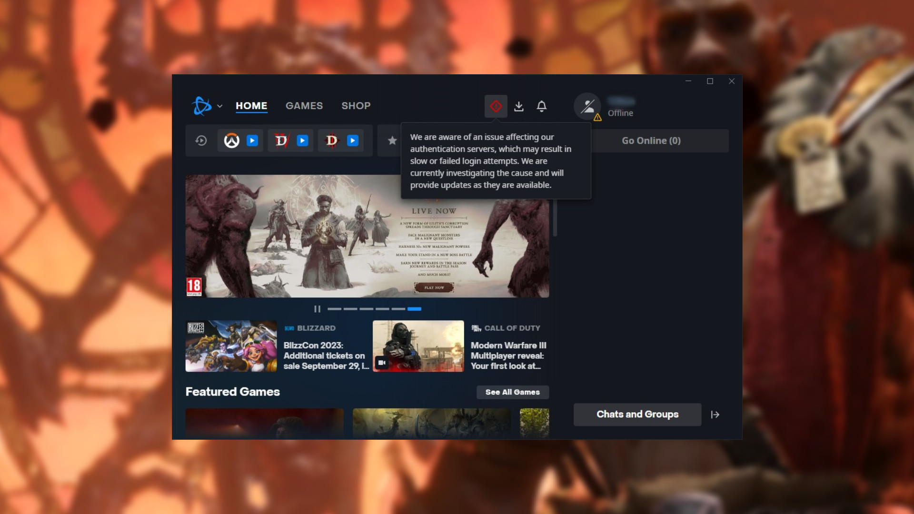Click the Diablo IV icon first instance
Image resolution: width=914 pixels, height=514 pixels.
281,140
